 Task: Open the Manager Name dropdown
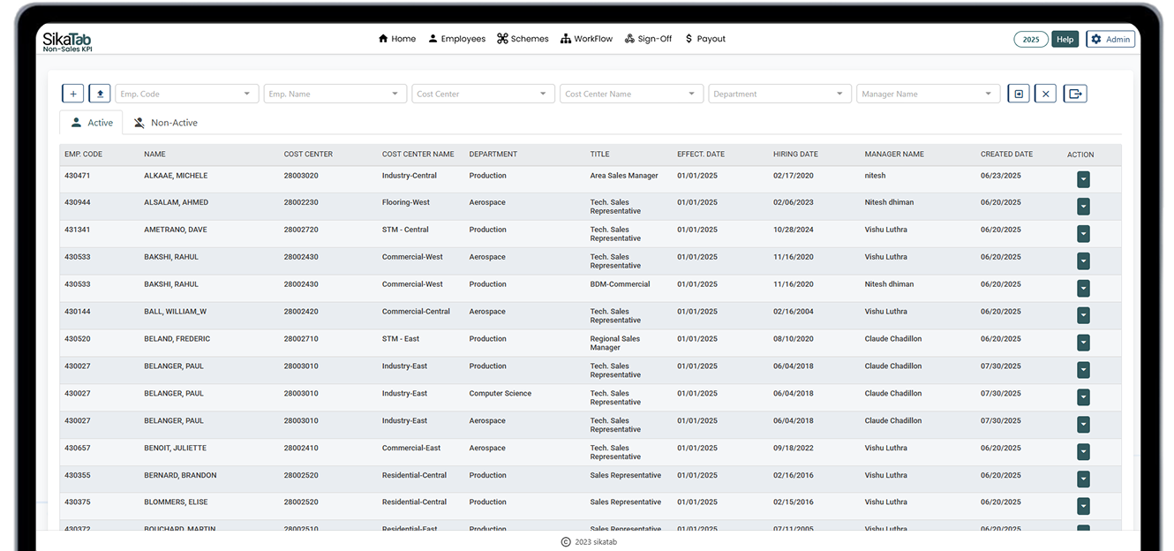988,94
